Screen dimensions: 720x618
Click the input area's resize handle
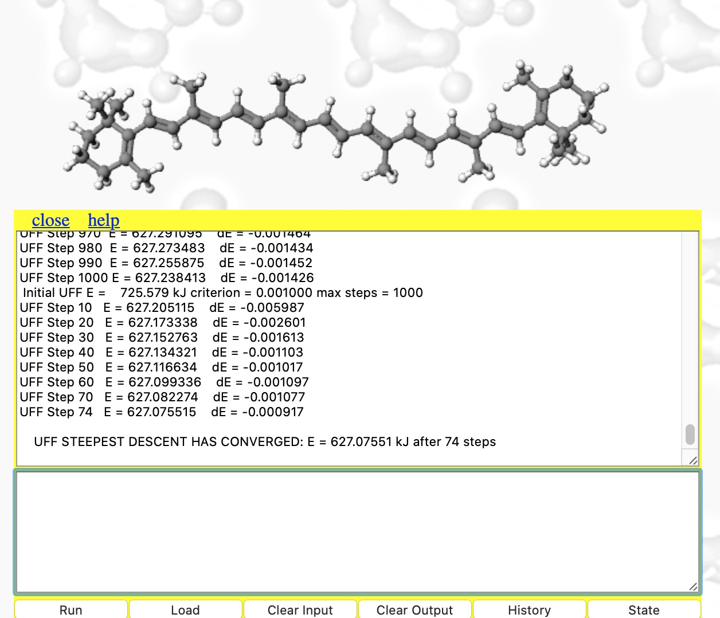pos(693,586)
